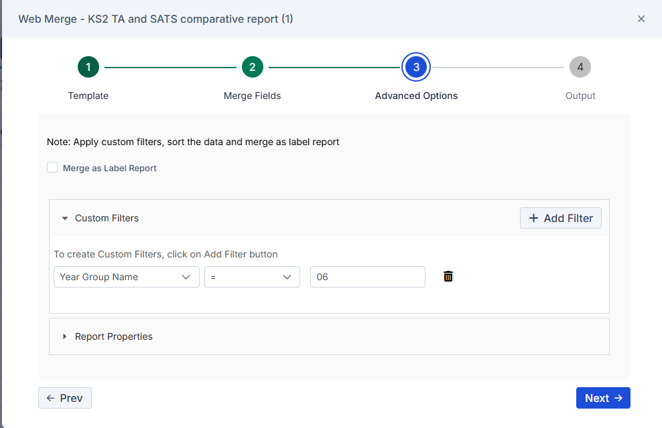Select the Template step label
This screenshot has height=428, width=662.
click(88, 96)
